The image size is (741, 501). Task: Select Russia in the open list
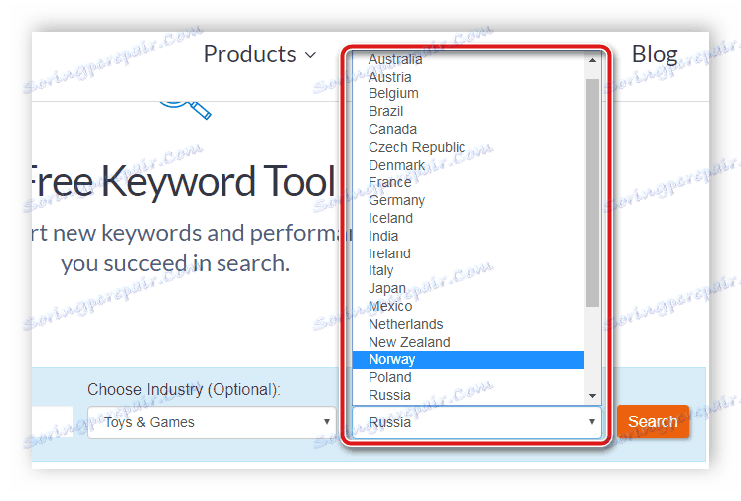coord(468,395)
